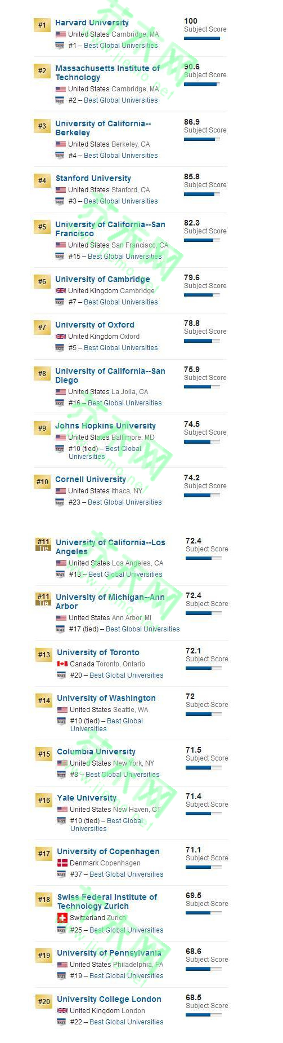The image size is (283, 1043).
Task: Open Best Global Universities link under Cornell
Action: click(124, 502)
